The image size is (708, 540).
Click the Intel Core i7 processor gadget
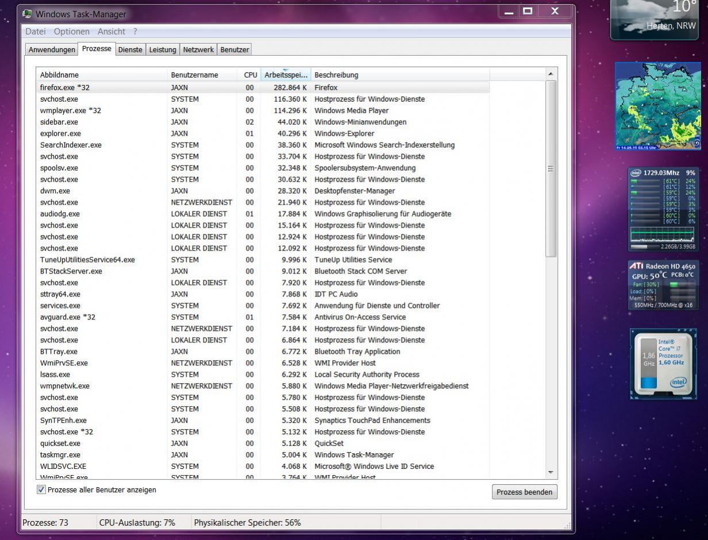click(x=663, y=364)
